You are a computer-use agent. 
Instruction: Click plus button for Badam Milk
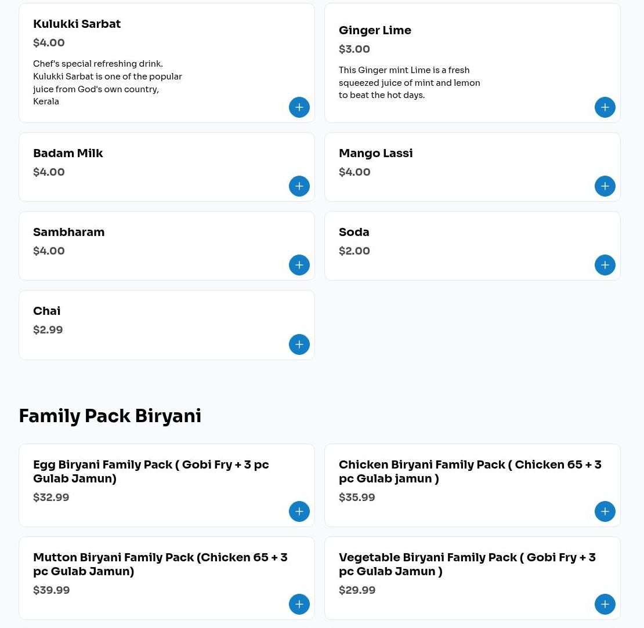tap(299, 186)
